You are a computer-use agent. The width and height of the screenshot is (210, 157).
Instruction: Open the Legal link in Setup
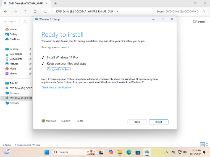pos(80,121)
